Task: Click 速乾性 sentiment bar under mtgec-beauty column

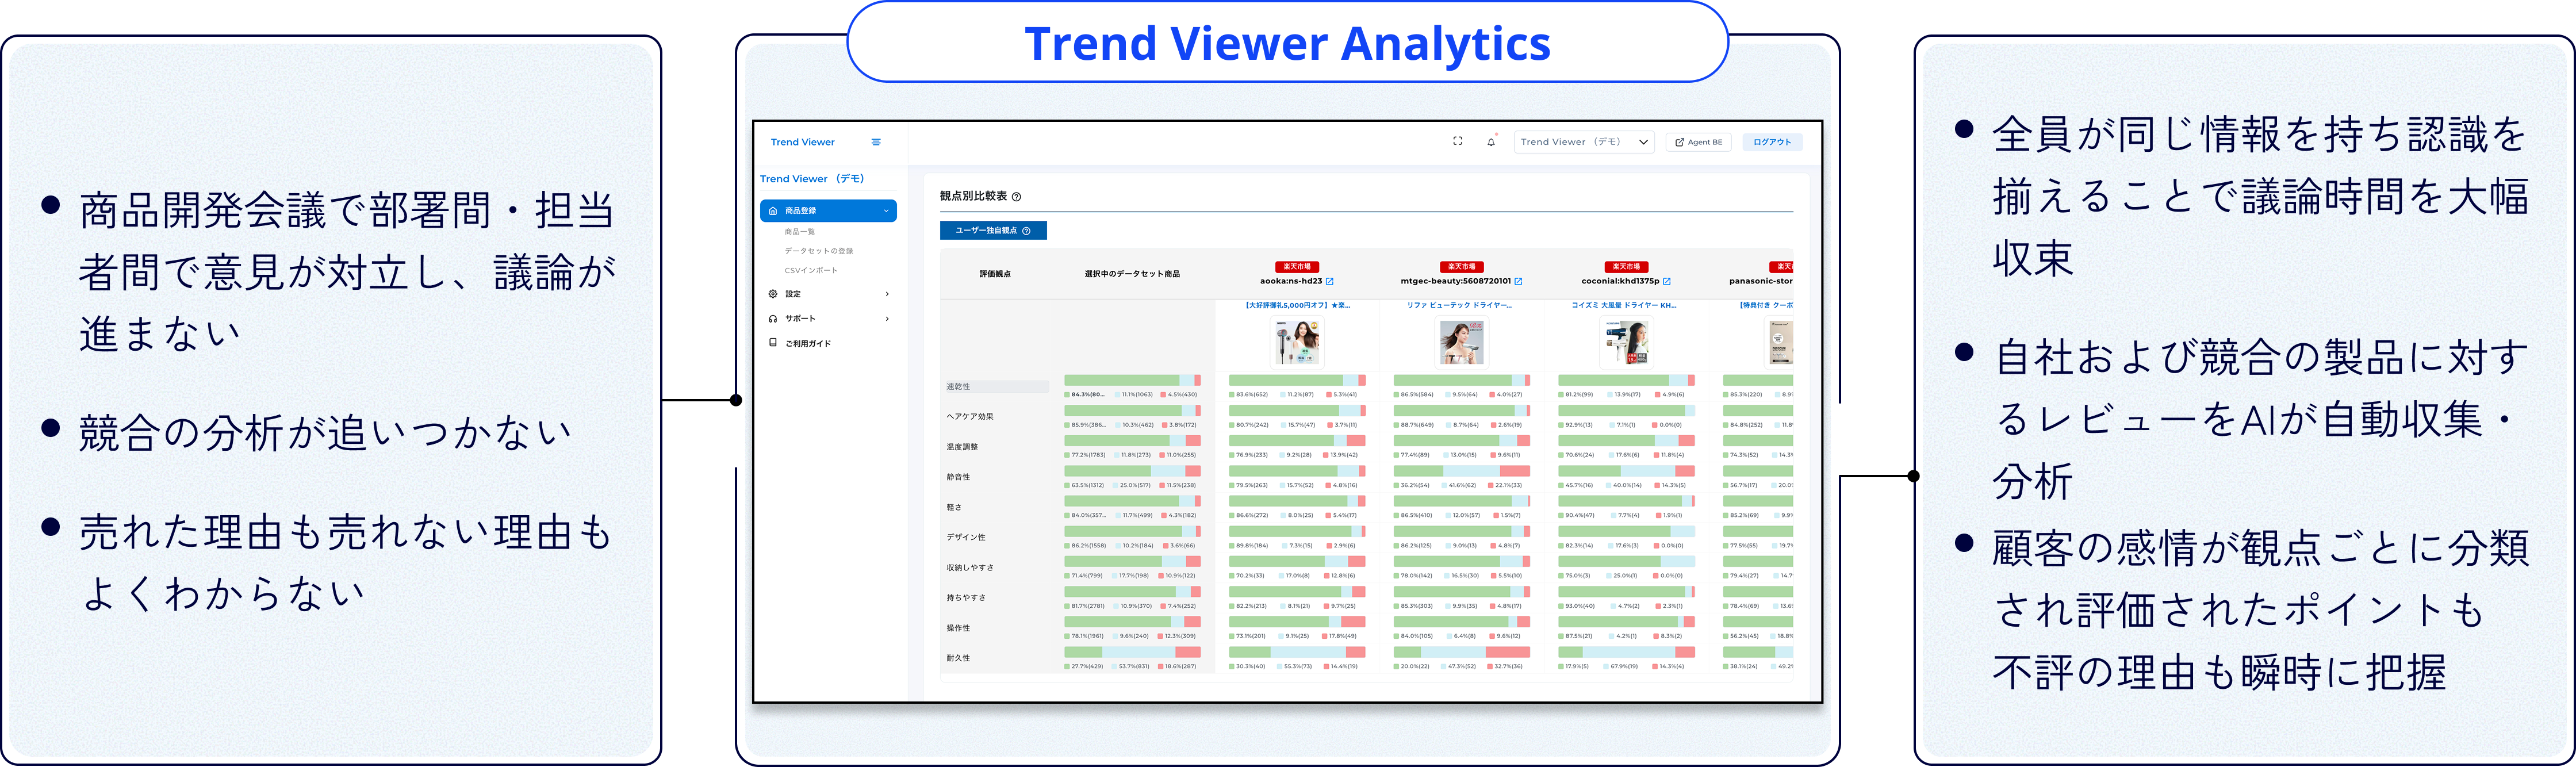Action: (x=1461, y=380)
